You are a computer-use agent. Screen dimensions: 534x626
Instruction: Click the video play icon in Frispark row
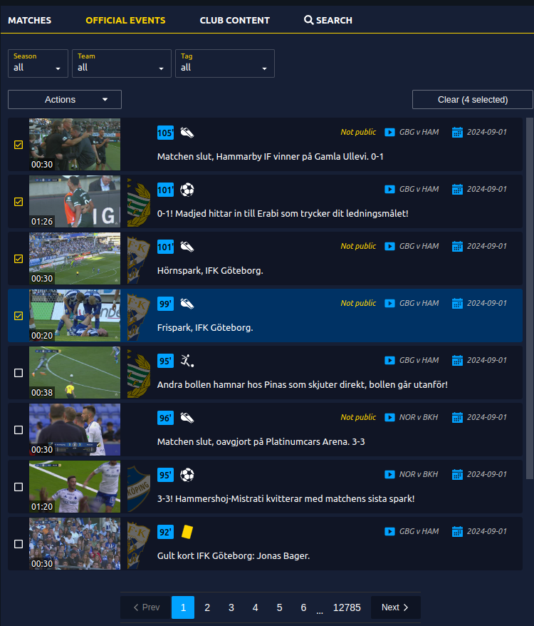[x=389, y=304]
